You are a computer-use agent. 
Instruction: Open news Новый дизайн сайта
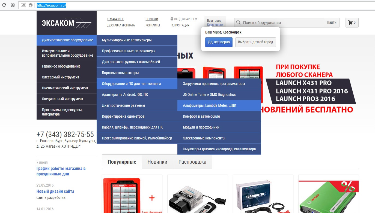(x=55, y=191)
